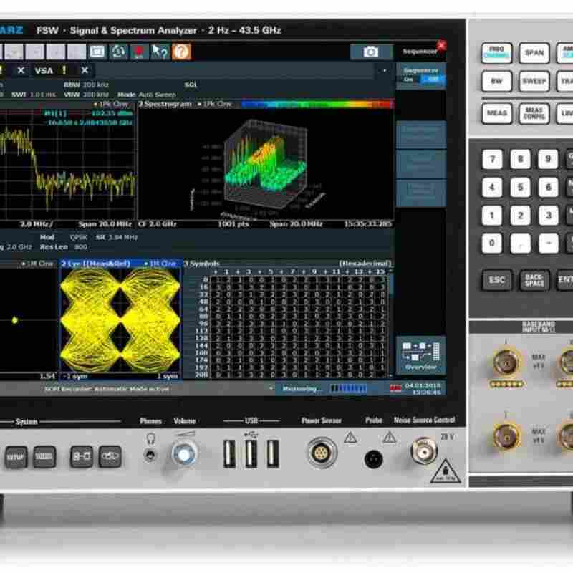Open the orange help question mark icon
Image resolution: width=573 pixels, height=573 pixels.
[x=182, y=52]
